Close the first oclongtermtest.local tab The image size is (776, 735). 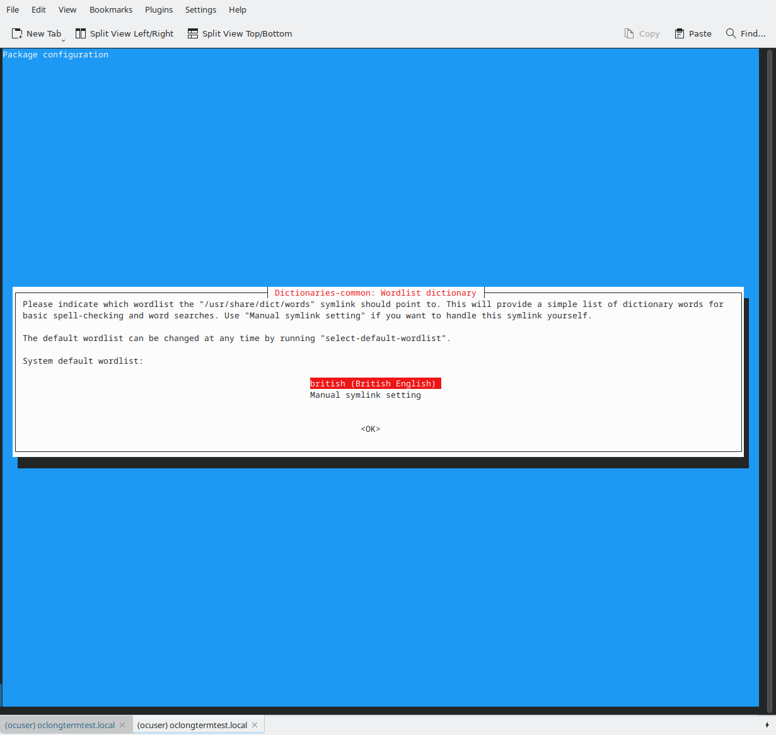123,725
